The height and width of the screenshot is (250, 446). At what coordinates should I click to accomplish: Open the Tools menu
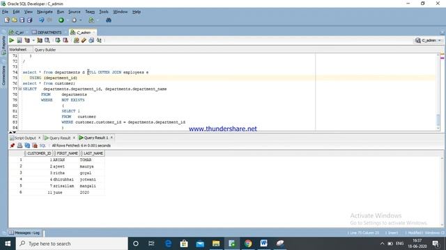coord(104,12)
